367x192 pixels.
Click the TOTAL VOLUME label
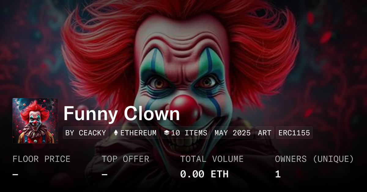coord(212,159)
